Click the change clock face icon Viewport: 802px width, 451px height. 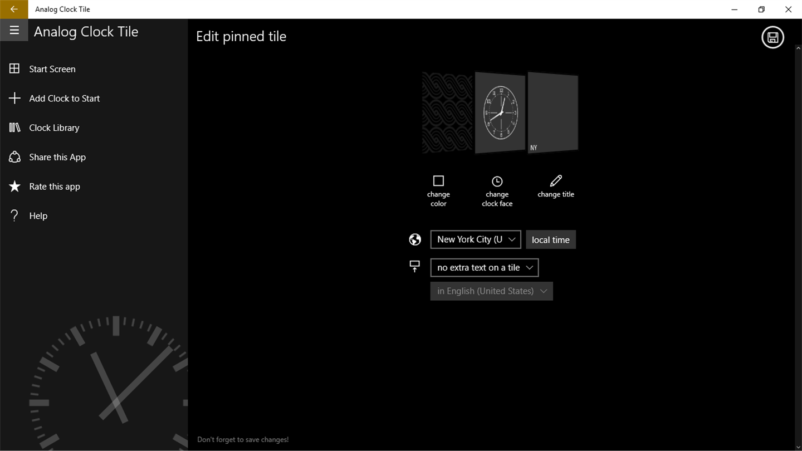coord(497,182)
